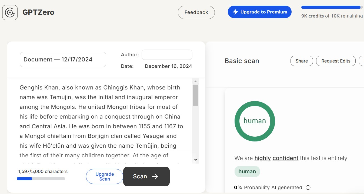
Task: Click the Basic scan heading
Action: click(242, 61)
